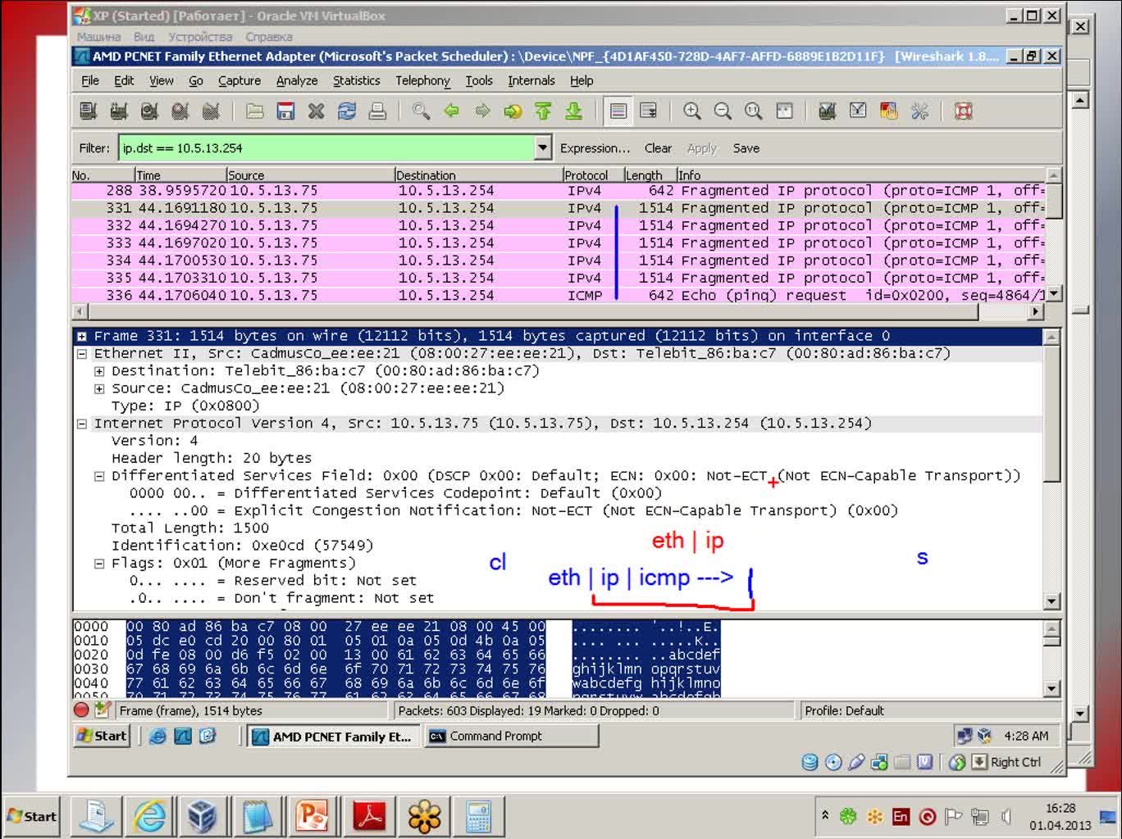Save this capture file

[x=285, y=111]
